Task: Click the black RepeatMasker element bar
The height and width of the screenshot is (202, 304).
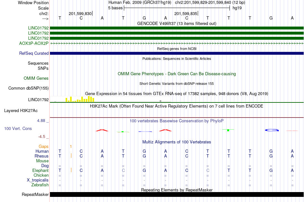Action: coord(177,194)
